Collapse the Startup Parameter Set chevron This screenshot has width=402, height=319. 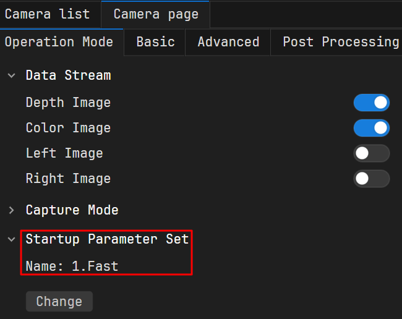click(x=11, y=239)
